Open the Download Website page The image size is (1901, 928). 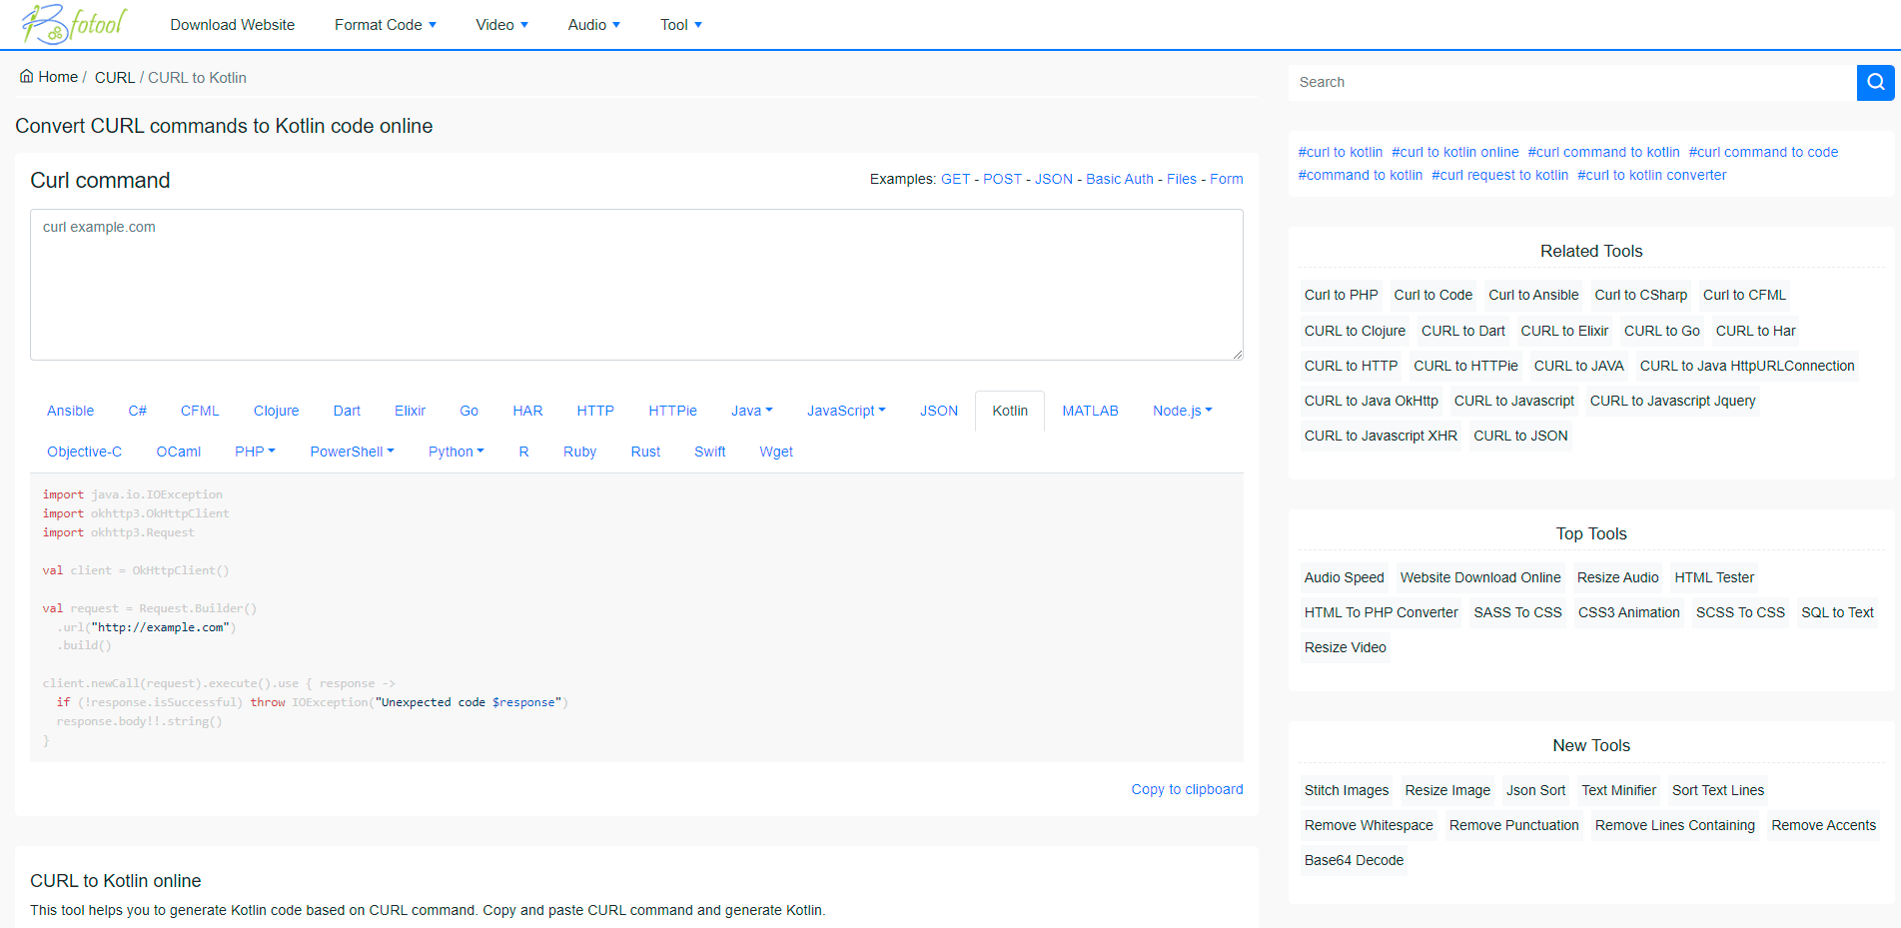[x=232, y=24]
